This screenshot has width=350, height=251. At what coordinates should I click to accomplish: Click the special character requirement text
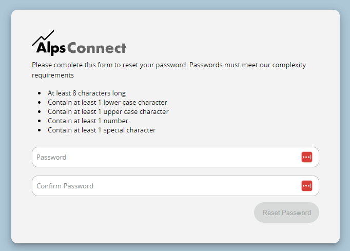point(102,130)
